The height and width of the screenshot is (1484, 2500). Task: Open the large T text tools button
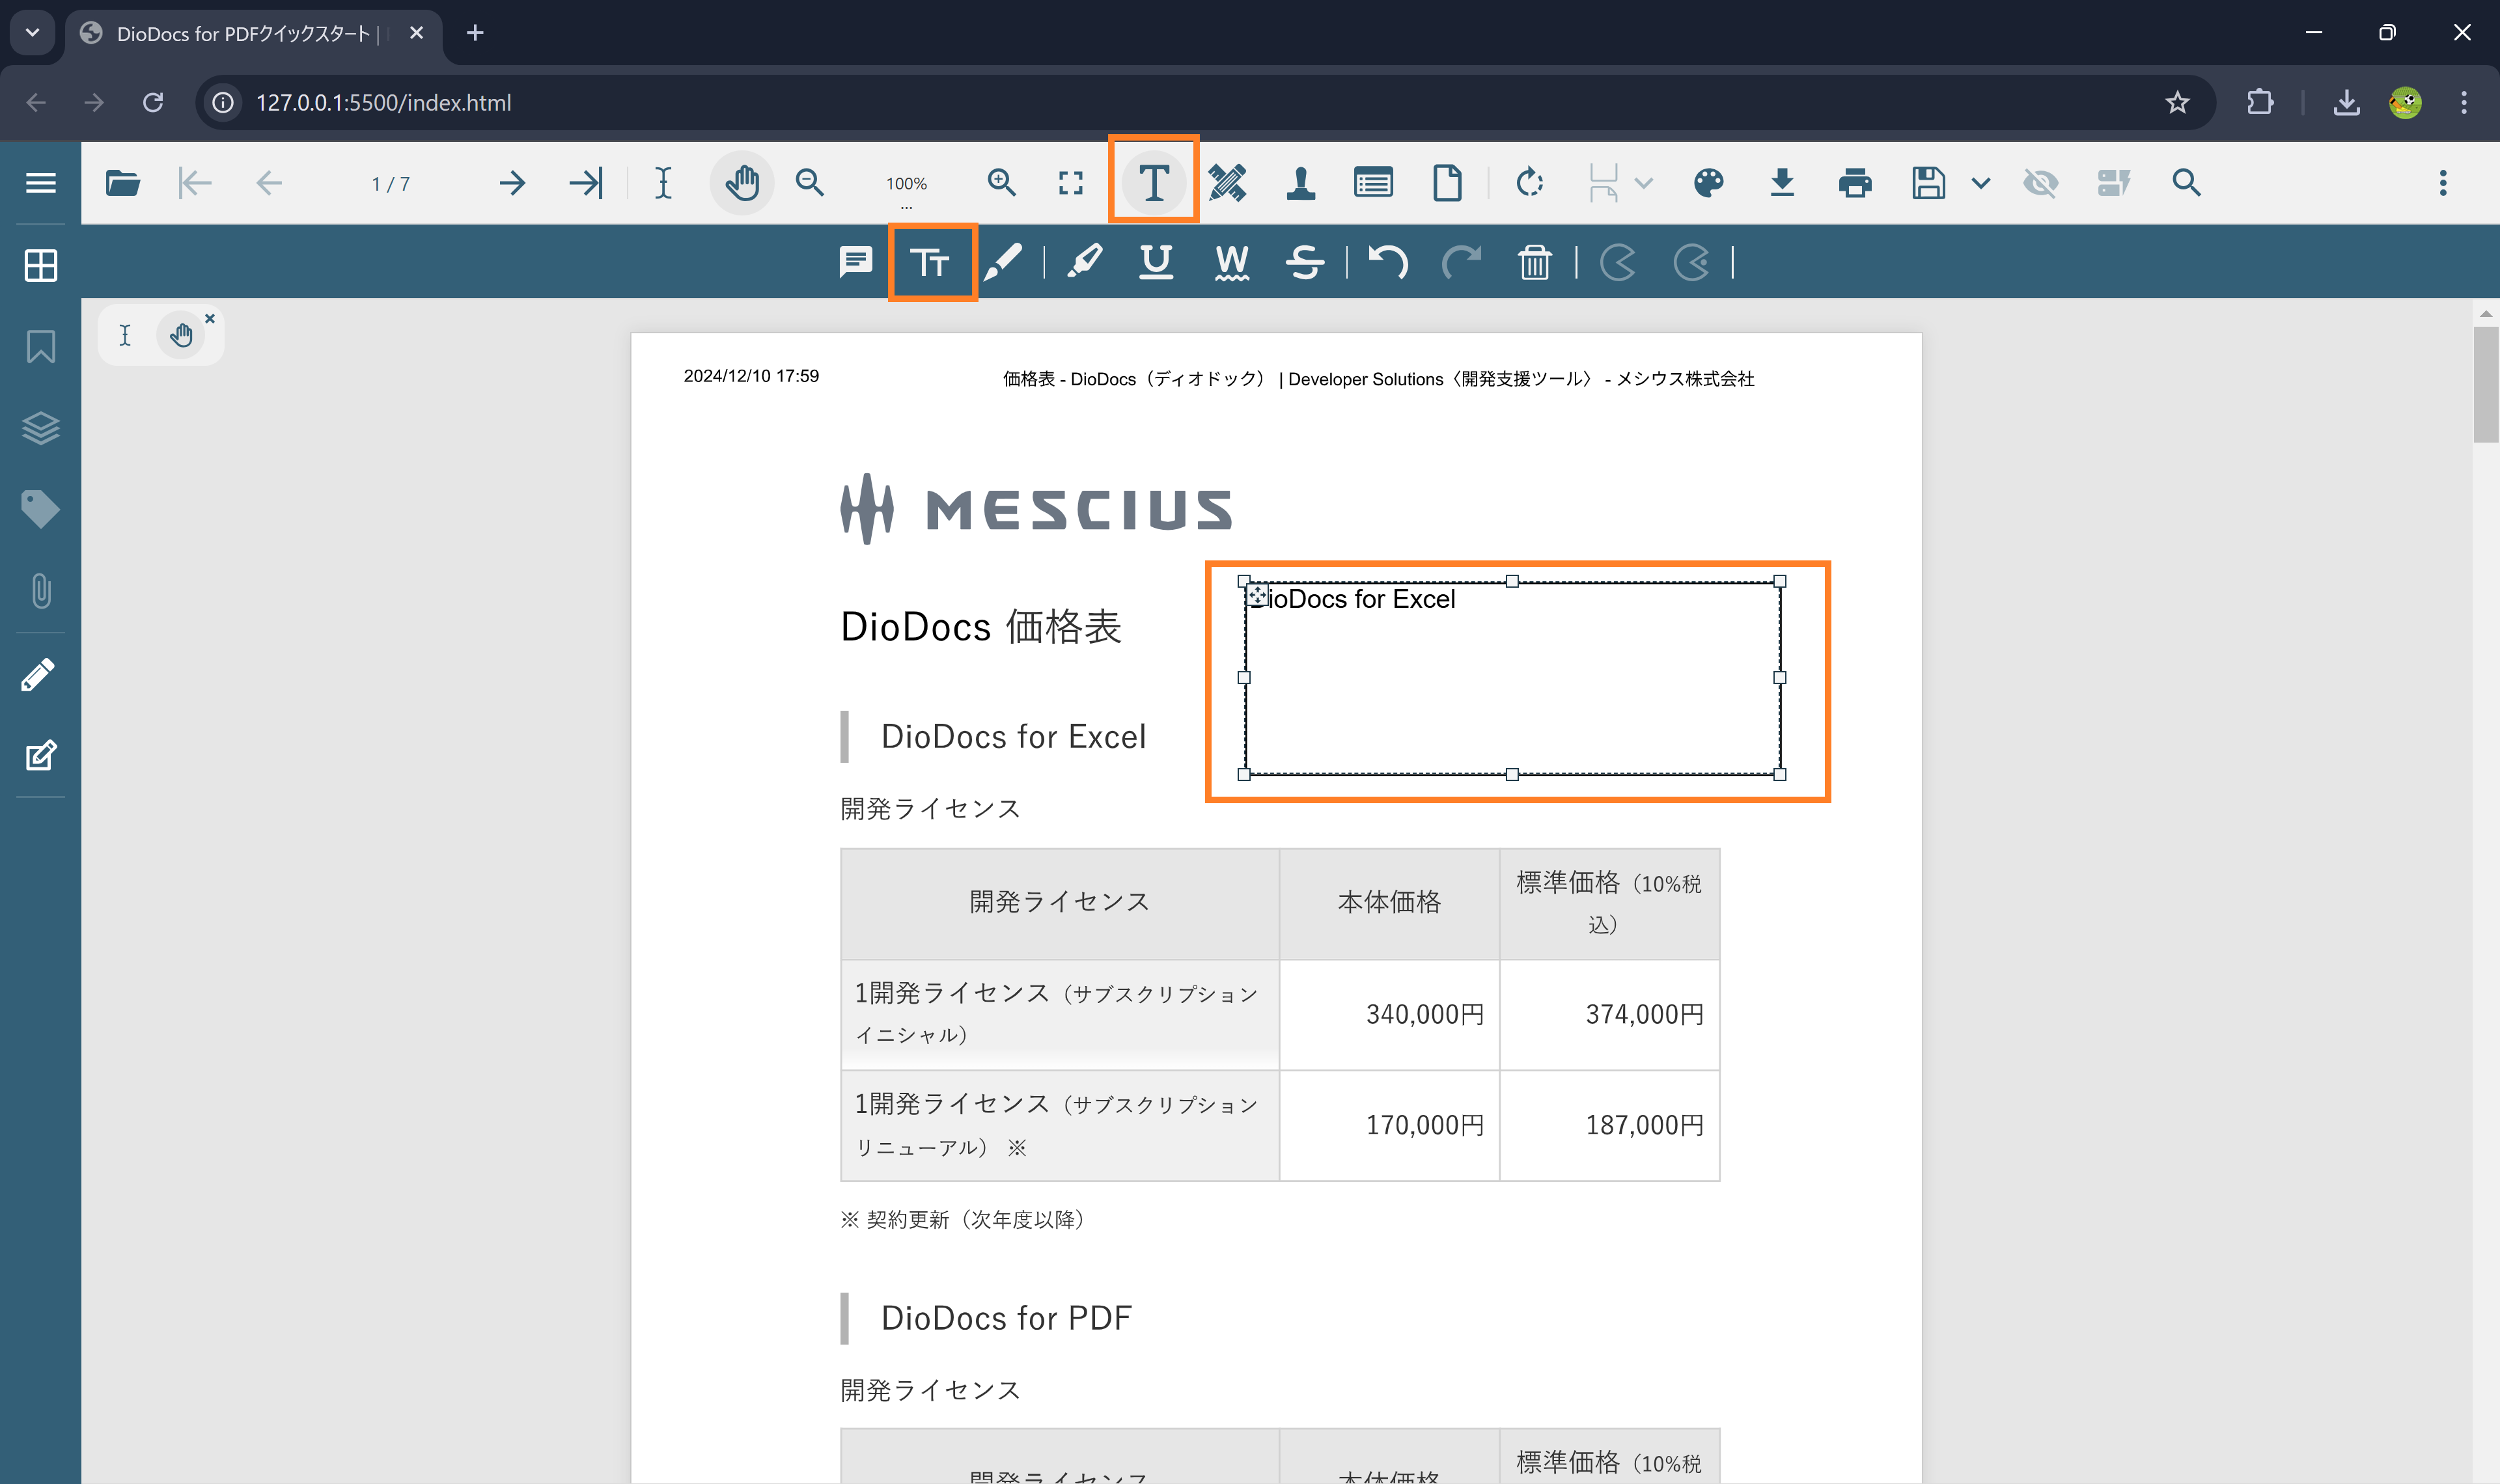point(1154,183)
